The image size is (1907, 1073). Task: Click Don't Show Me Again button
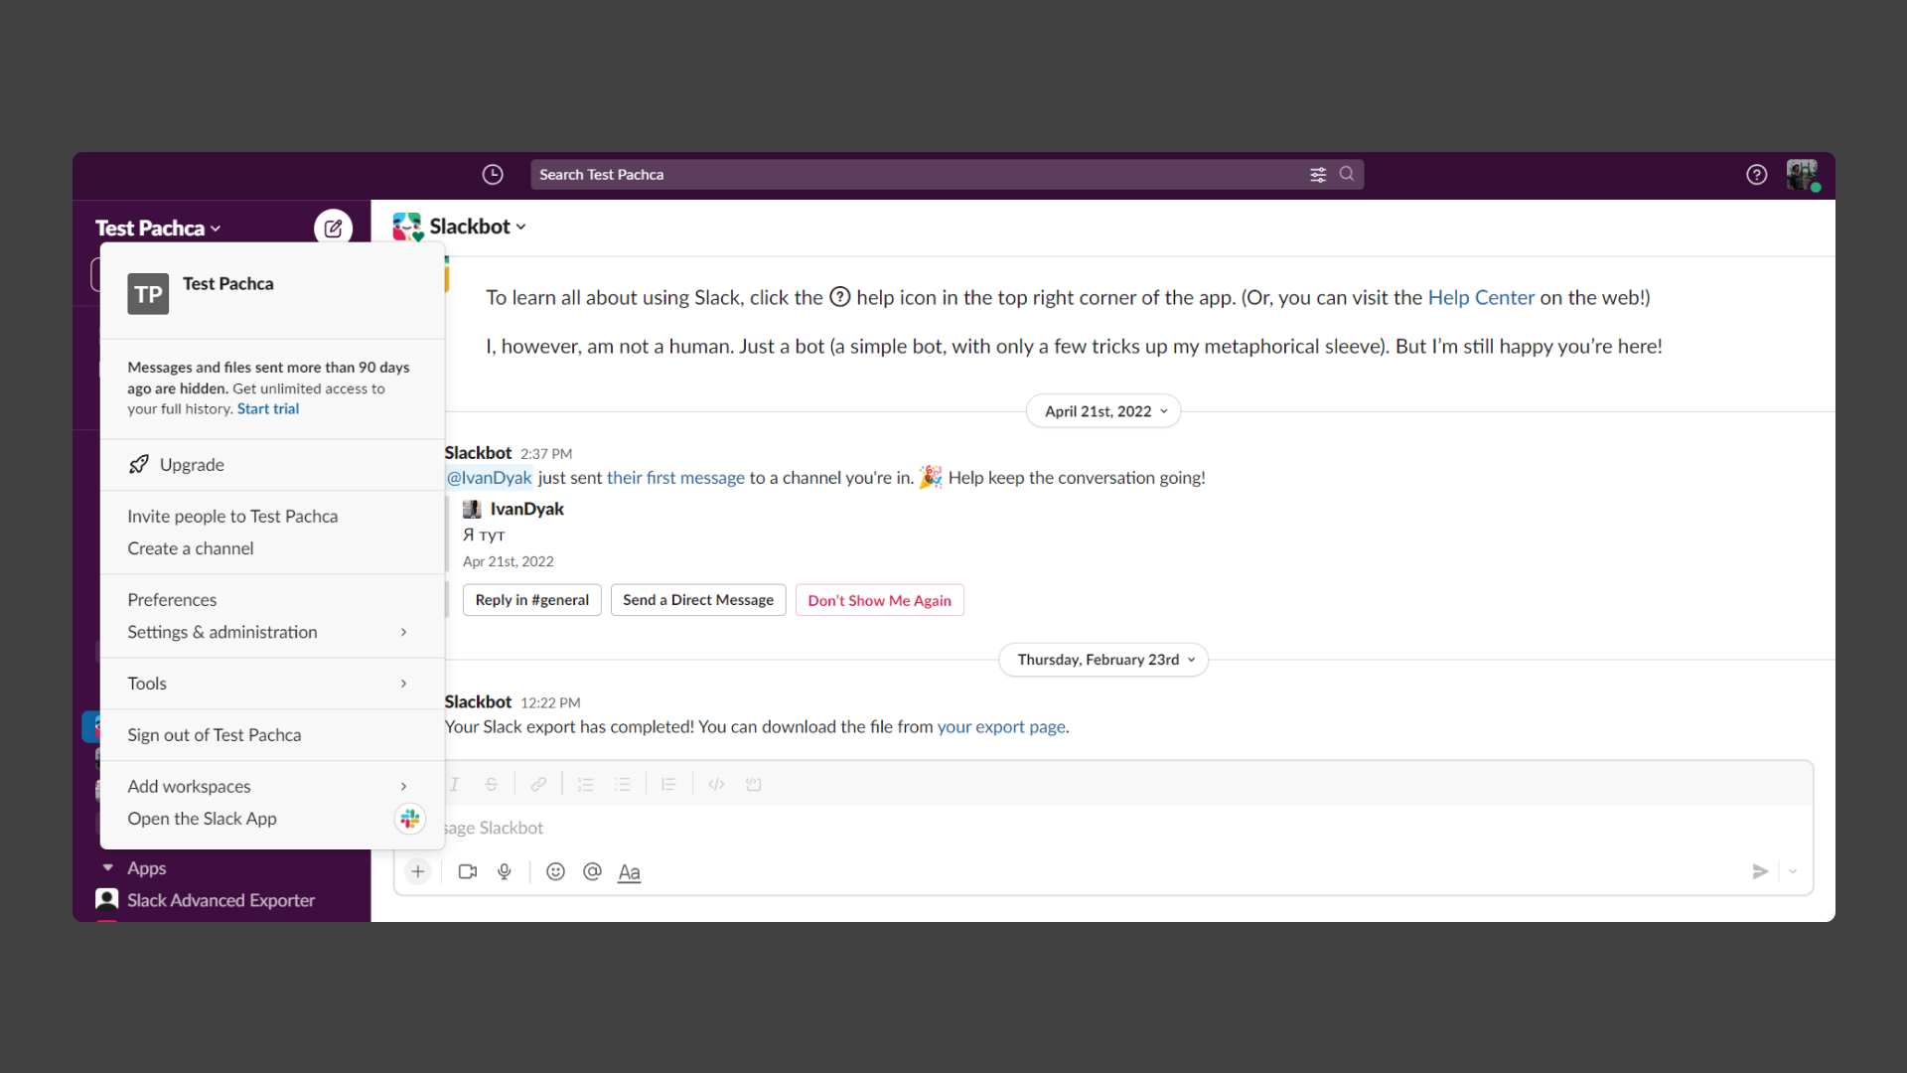tap(879, 600)
